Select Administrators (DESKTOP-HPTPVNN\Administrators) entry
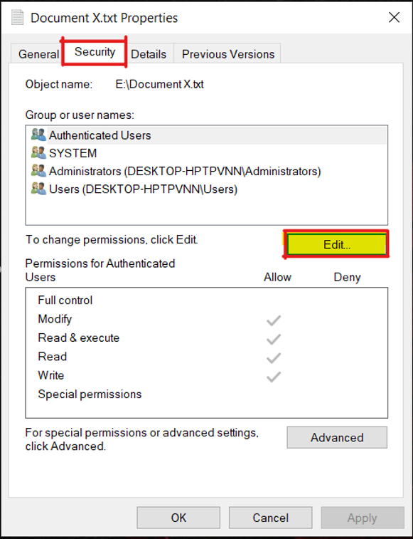The image size is (413, 539). click(x=207, y=171)
